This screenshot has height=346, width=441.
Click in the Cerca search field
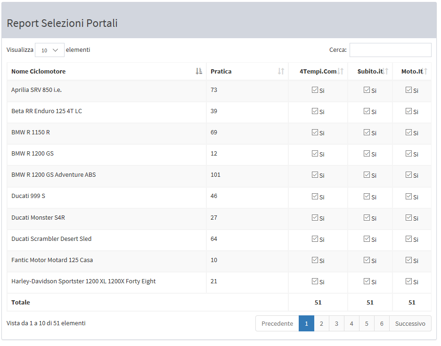390,50
